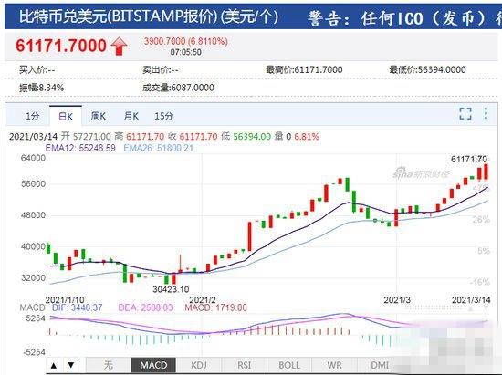502x375 pixels.
Task: Switch to the 周K chart tab
Action: click(x=98, y=116)
